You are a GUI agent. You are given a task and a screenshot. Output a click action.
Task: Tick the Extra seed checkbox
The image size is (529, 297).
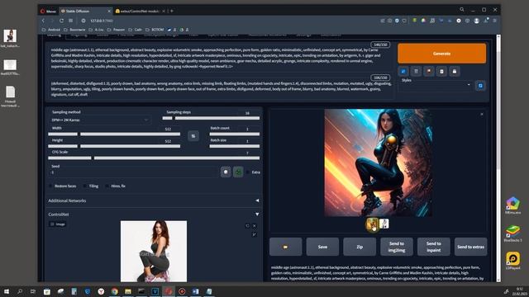pyautogui.click(x=248, y=172)
